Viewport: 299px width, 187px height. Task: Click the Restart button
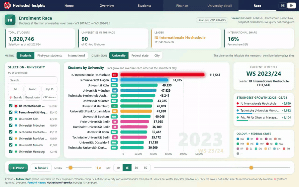(41, 168)
